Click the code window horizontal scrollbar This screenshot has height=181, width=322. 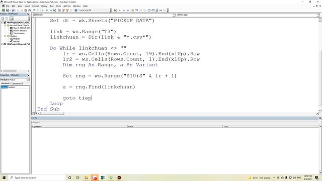178,113
